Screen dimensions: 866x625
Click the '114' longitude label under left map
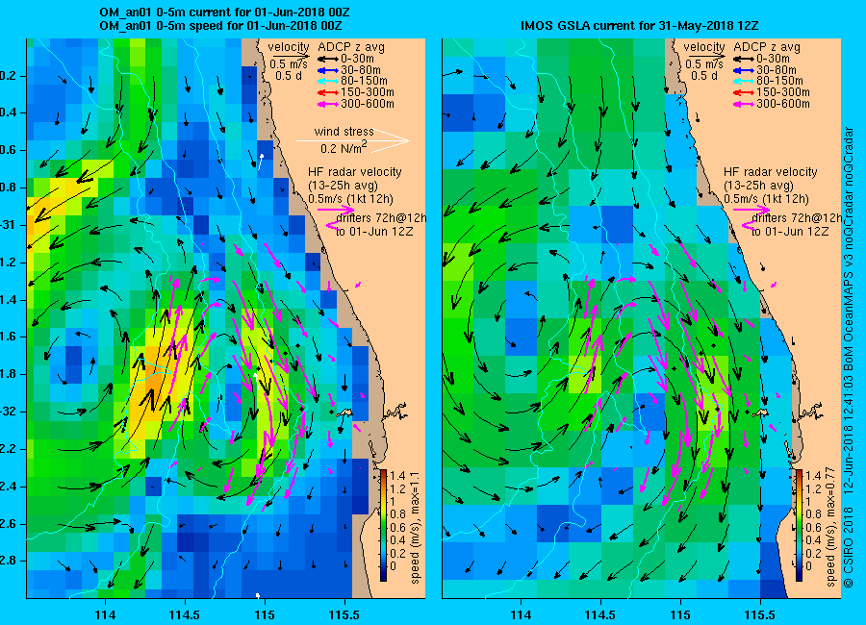[105, 614]
